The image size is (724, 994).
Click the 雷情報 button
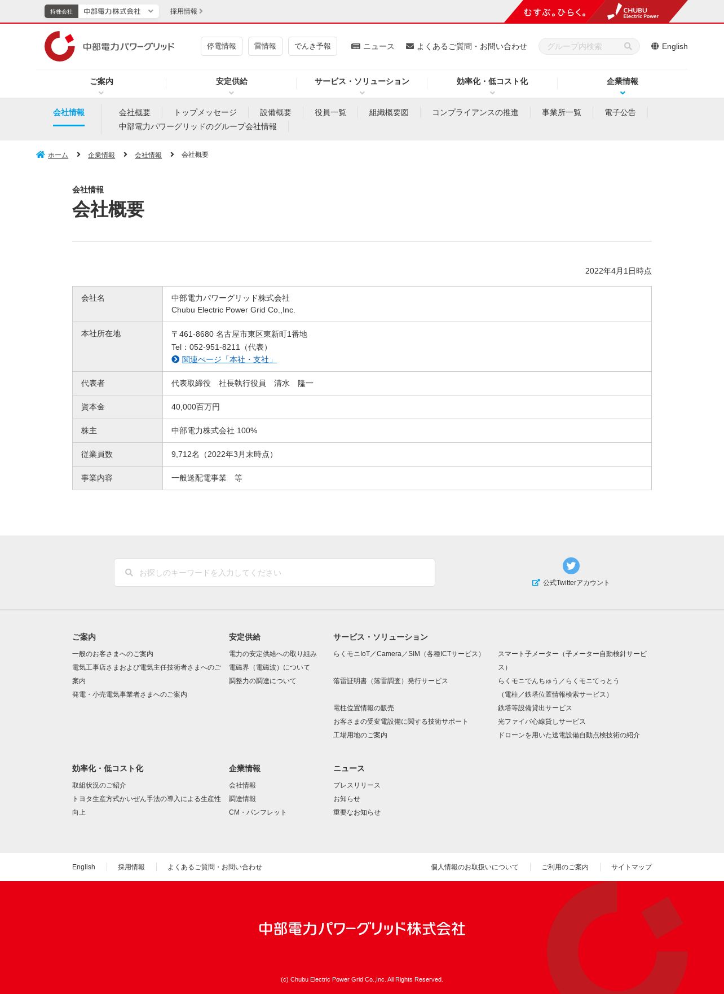click(x=265, y=46)
